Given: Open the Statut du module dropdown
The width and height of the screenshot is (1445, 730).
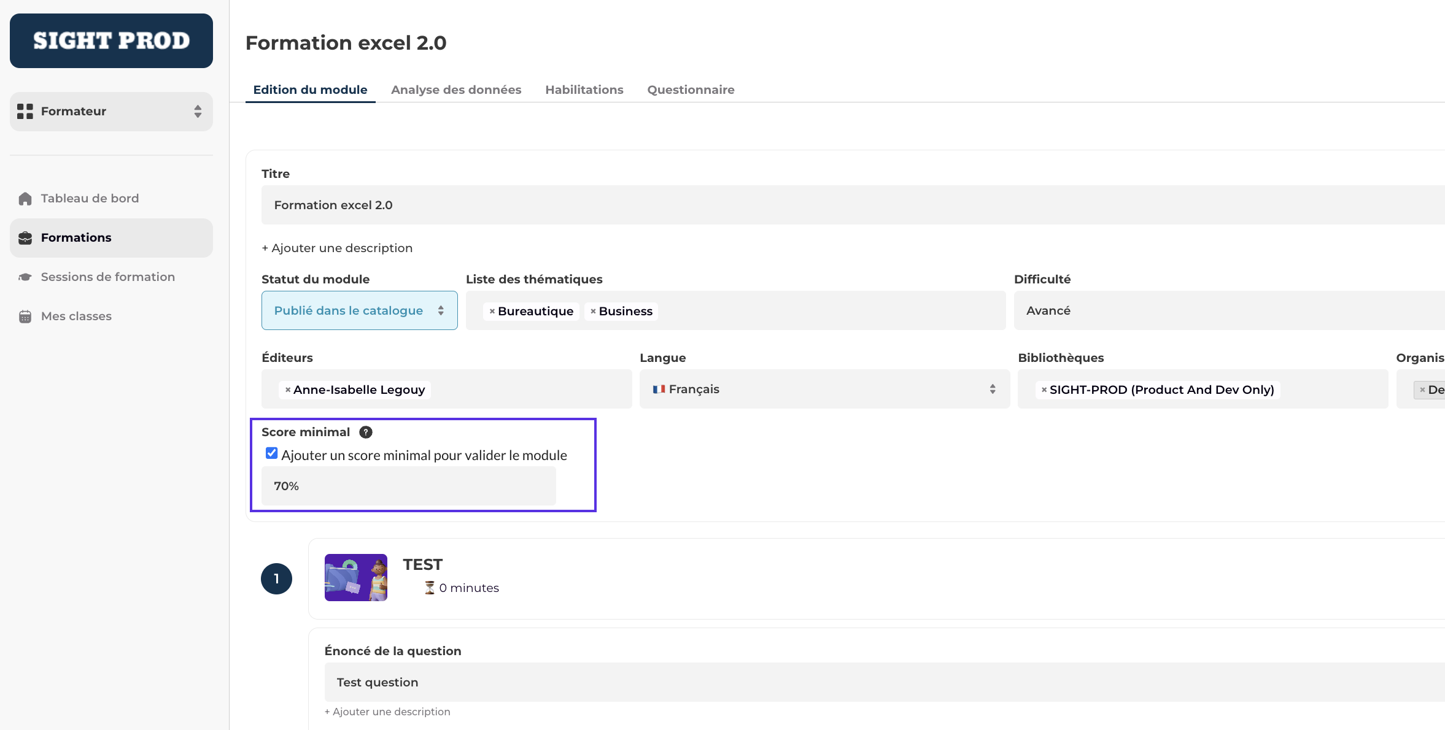Looking at the screenshot, I should pos(359,311).
